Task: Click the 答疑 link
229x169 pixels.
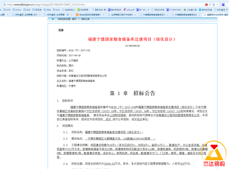Action: (x=61, y=30)
